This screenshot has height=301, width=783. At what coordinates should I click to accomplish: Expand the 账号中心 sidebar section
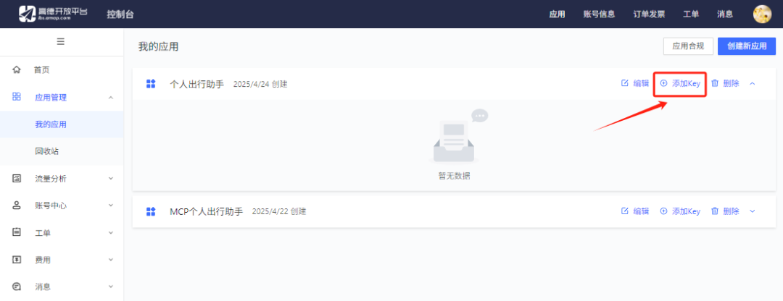click(x=111, y=205)
